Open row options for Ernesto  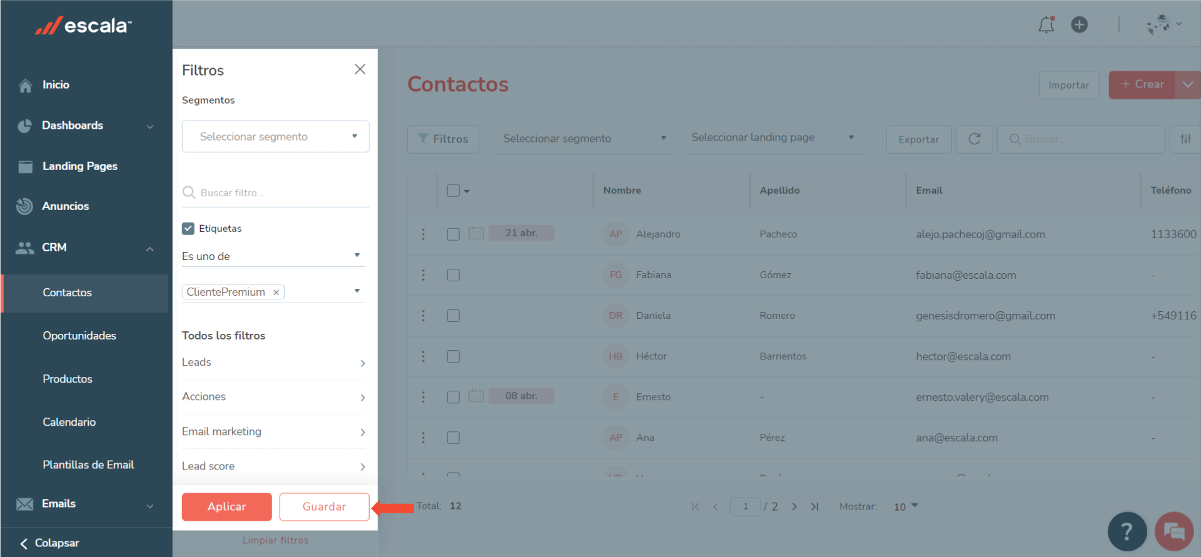(423, 397)
